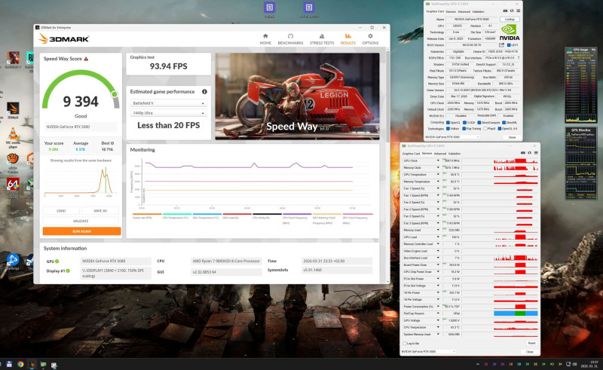
Task: Click purple GPU Clock Frequency legend bar
Action: pyautogui.click(x=297, y=214)
